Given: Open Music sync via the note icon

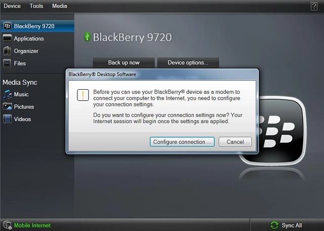Looking at the screenshot, I should 7,94.
